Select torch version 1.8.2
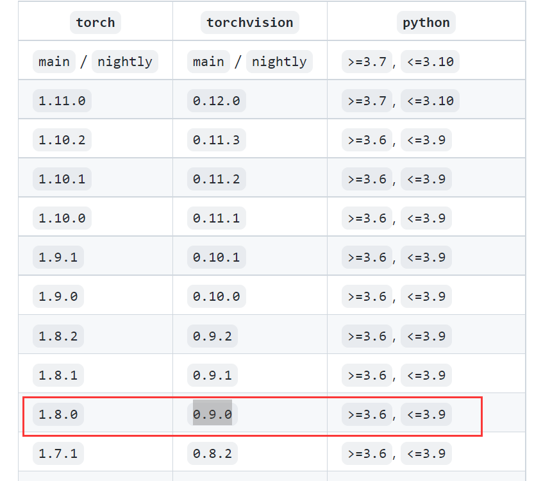This screenshot has width=559, height=481. [58, 335]
